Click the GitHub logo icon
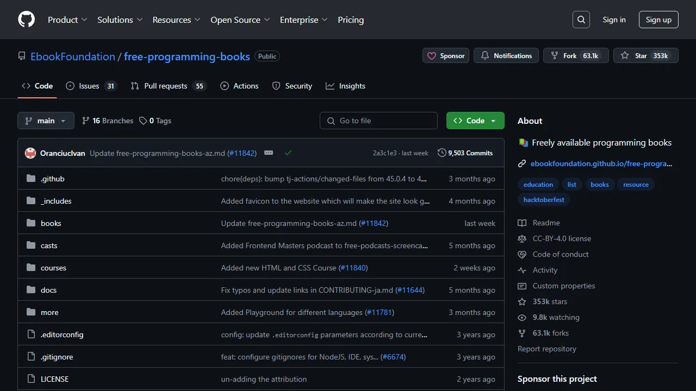The image size is (696, 391). click(x=26, y=20)
